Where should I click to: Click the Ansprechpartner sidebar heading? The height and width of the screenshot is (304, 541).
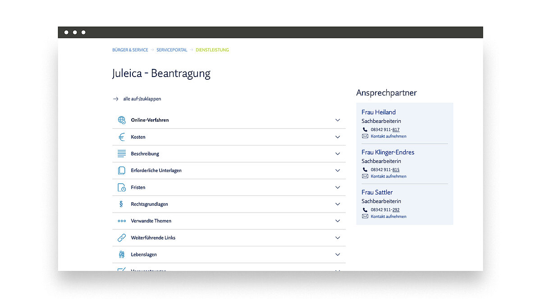[386, 93]
